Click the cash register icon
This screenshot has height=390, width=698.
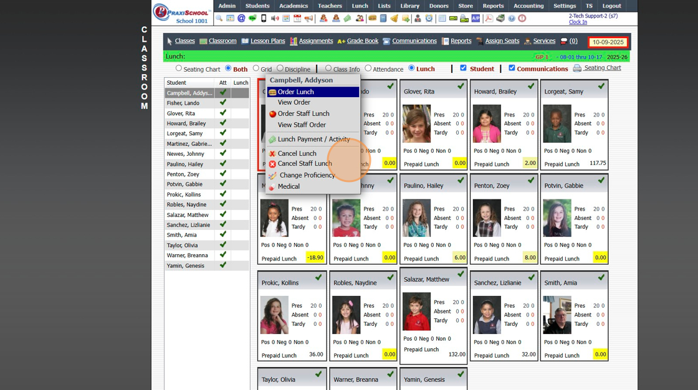tap(500, 18)
